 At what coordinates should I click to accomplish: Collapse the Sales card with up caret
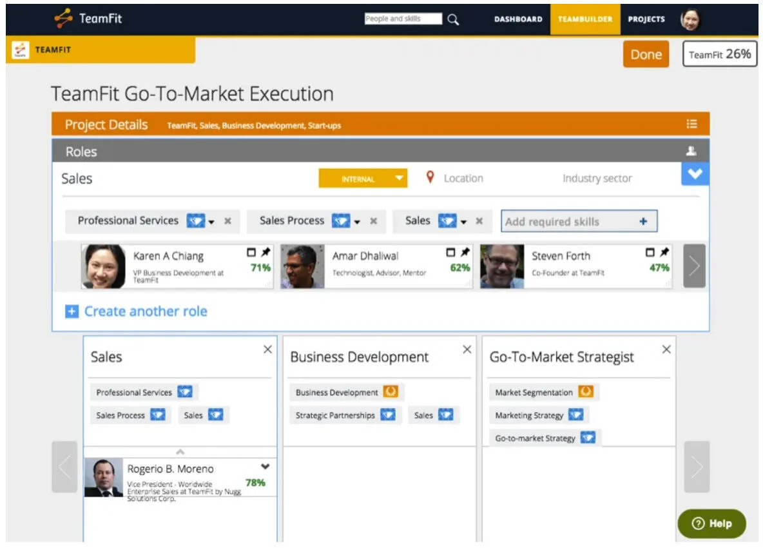(180, 452)
